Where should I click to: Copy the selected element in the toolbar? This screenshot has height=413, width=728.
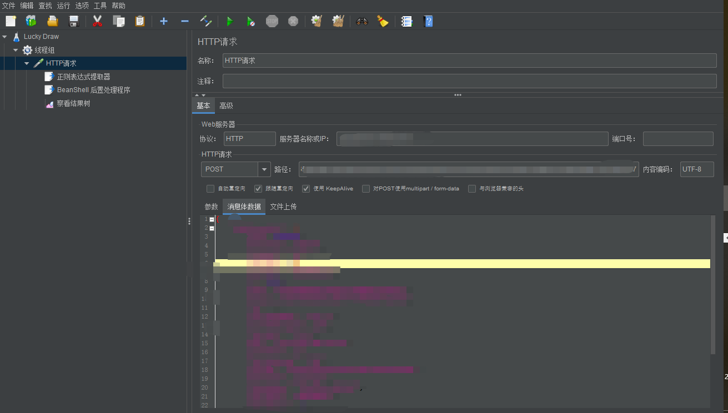[x=118, y=21]
